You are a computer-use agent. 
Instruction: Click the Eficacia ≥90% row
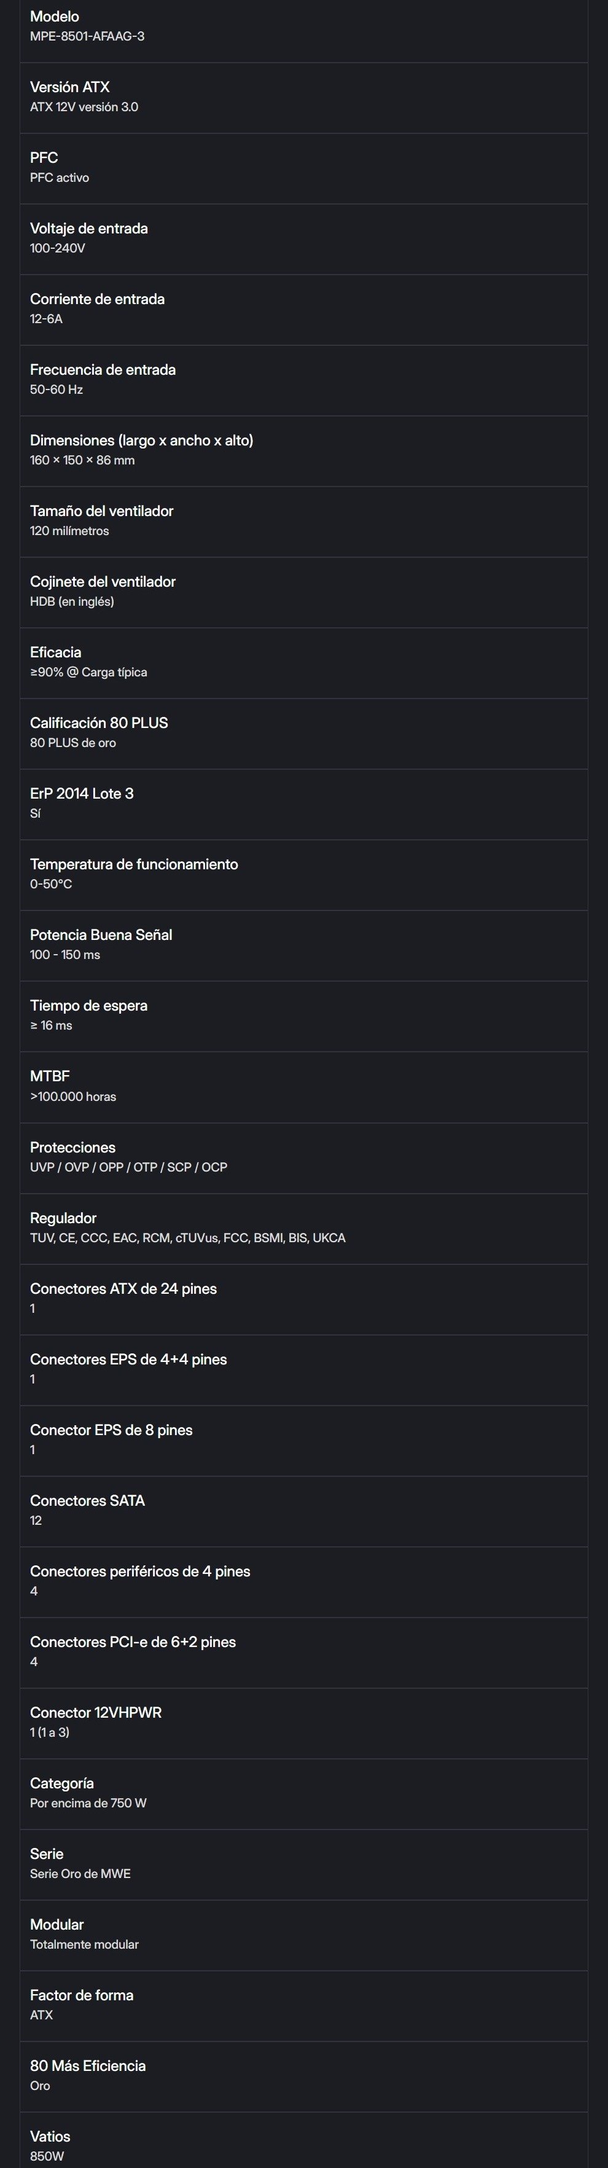[303, 663]
